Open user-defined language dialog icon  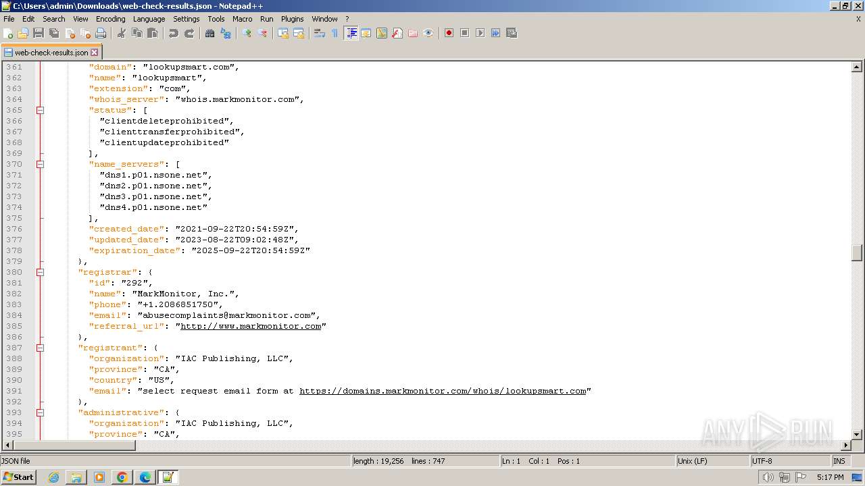click(366, 33)
